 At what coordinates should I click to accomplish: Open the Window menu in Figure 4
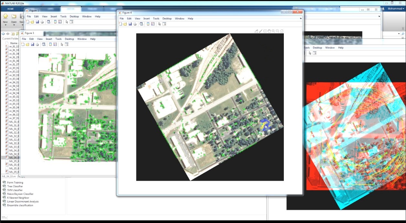(x=179, y=18)
